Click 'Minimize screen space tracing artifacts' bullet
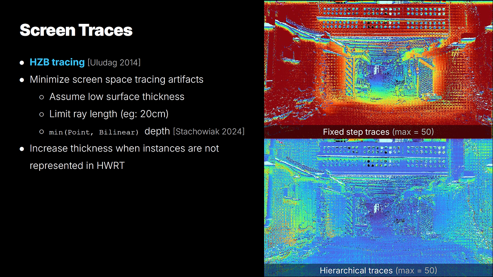 [116, 79]
